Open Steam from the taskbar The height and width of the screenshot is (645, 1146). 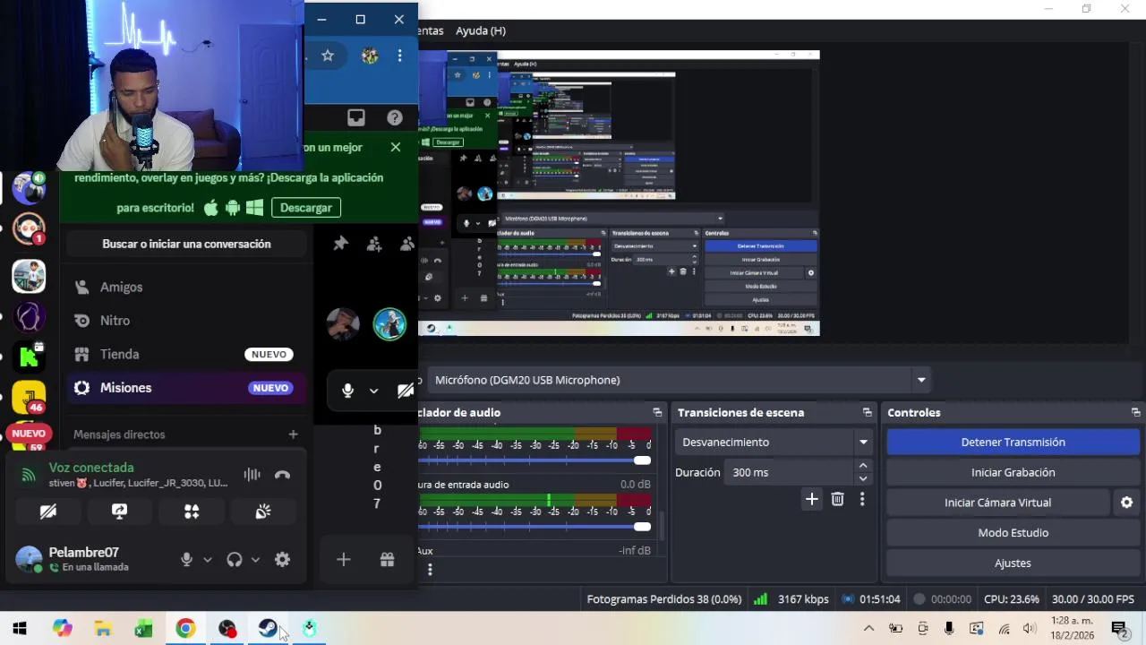[268, 629]
